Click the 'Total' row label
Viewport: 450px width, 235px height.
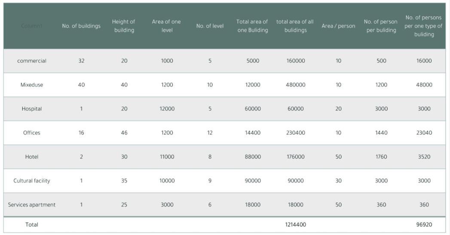[32, 225]
